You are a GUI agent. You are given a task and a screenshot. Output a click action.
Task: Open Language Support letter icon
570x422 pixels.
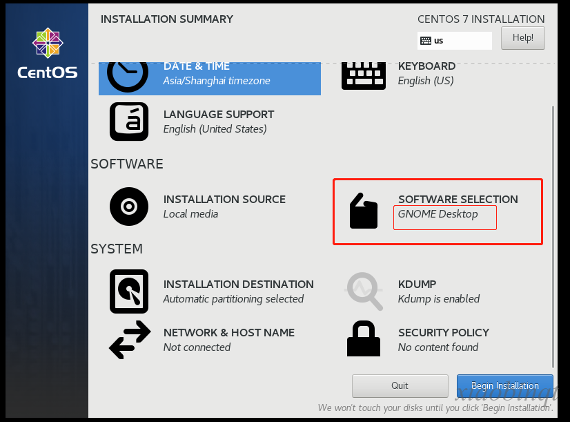point(129,122)
